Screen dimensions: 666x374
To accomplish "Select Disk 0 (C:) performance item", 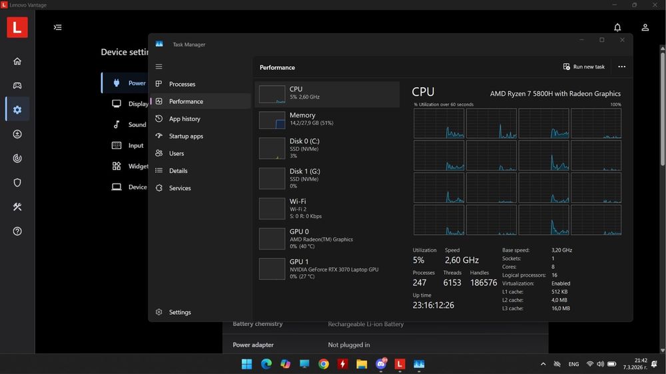I will (x=327, y=148).
